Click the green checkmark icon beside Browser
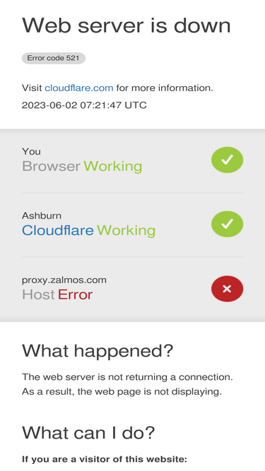Image resolution: width=265 pixels, height=471 pixels. click(x=227, y=160)
